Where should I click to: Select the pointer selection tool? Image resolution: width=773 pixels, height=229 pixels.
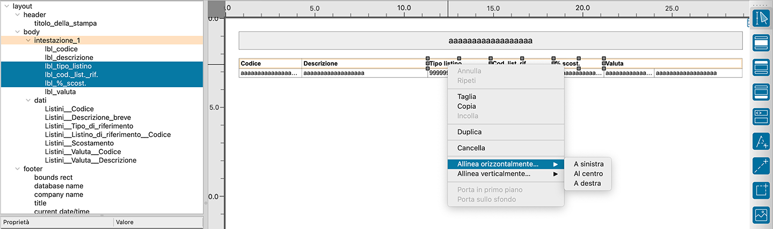pos(762,18)
